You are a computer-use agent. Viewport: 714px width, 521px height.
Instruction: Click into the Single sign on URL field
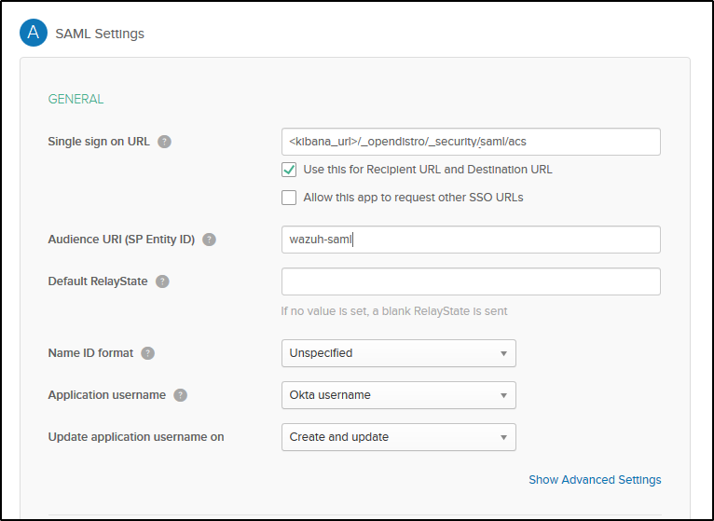pyautogui.click(x=471, y=142)
